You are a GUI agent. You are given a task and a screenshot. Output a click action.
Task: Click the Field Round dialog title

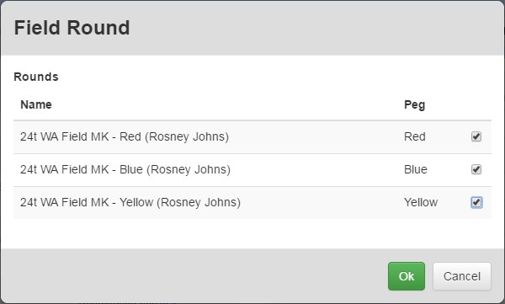[72, 28]
